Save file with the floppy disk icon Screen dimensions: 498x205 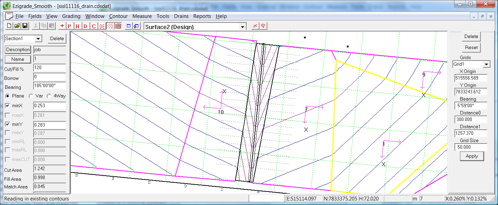pyautogui.click(x=25, y=26)
